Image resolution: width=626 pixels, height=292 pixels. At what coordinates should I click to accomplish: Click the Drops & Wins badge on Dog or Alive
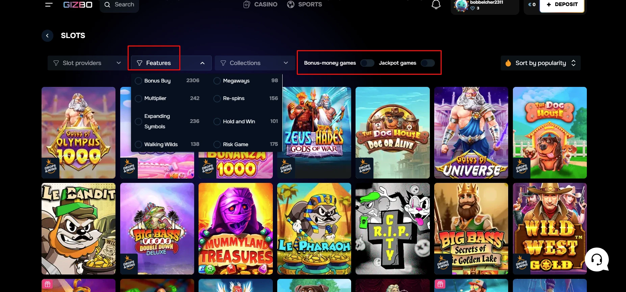(x=364, y=168)
